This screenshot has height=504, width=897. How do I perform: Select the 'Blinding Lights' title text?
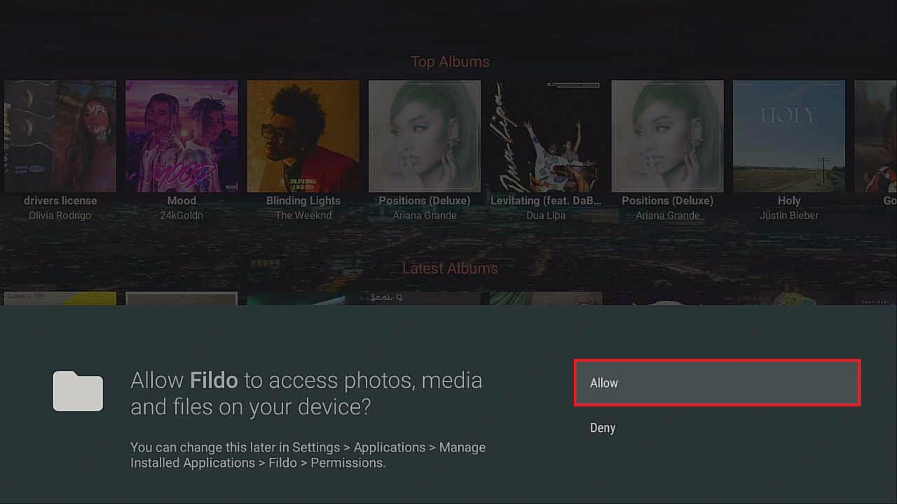303,201
